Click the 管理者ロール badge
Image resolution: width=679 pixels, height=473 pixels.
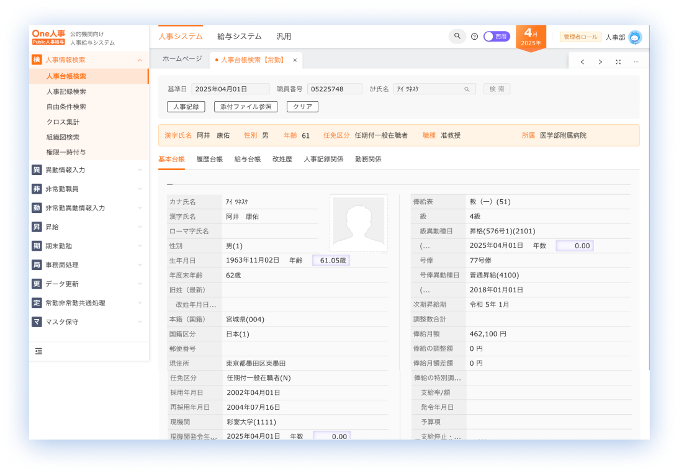click(580, 37)
